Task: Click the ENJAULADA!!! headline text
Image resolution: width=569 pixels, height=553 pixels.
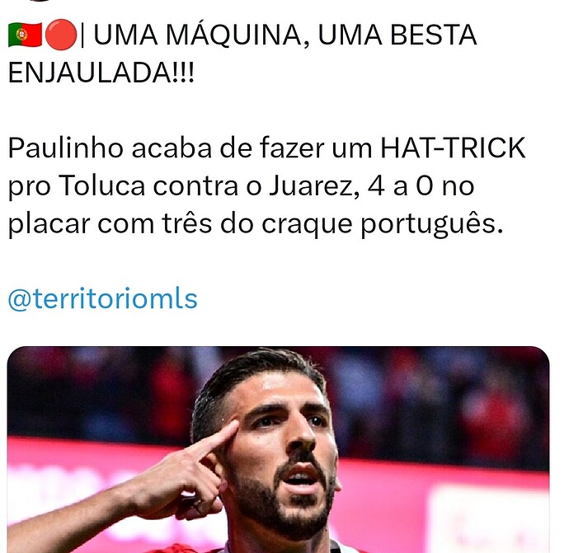Action: click(101, 73)
